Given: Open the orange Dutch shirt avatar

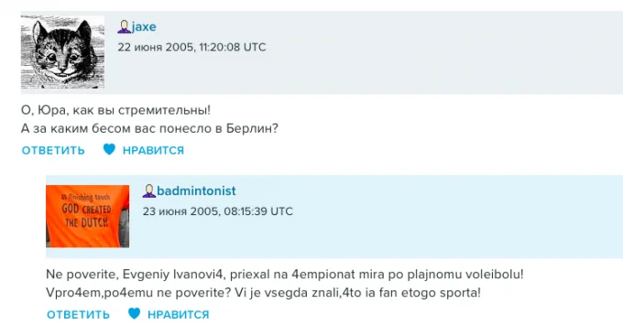Looking at the screenshot, I should tap(87, 216).
